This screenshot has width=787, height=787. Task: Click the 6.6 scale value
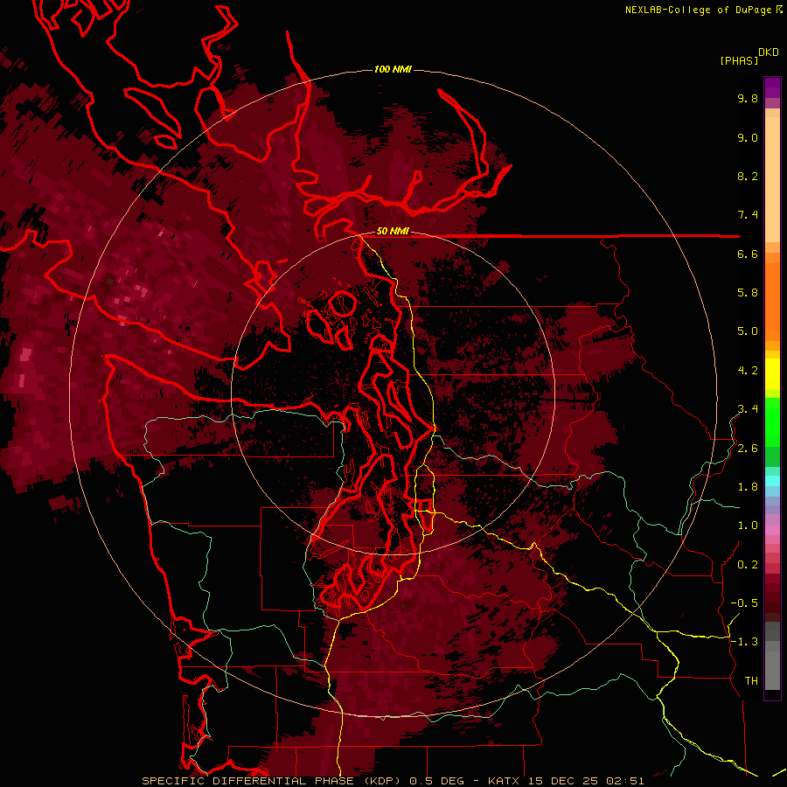[x=748, y=254]
